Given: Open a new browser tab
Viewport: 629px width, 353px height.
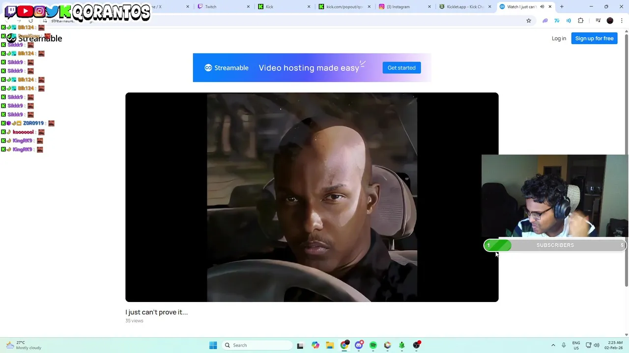Looking at the screenshot, I should click(x=562, y=7).
